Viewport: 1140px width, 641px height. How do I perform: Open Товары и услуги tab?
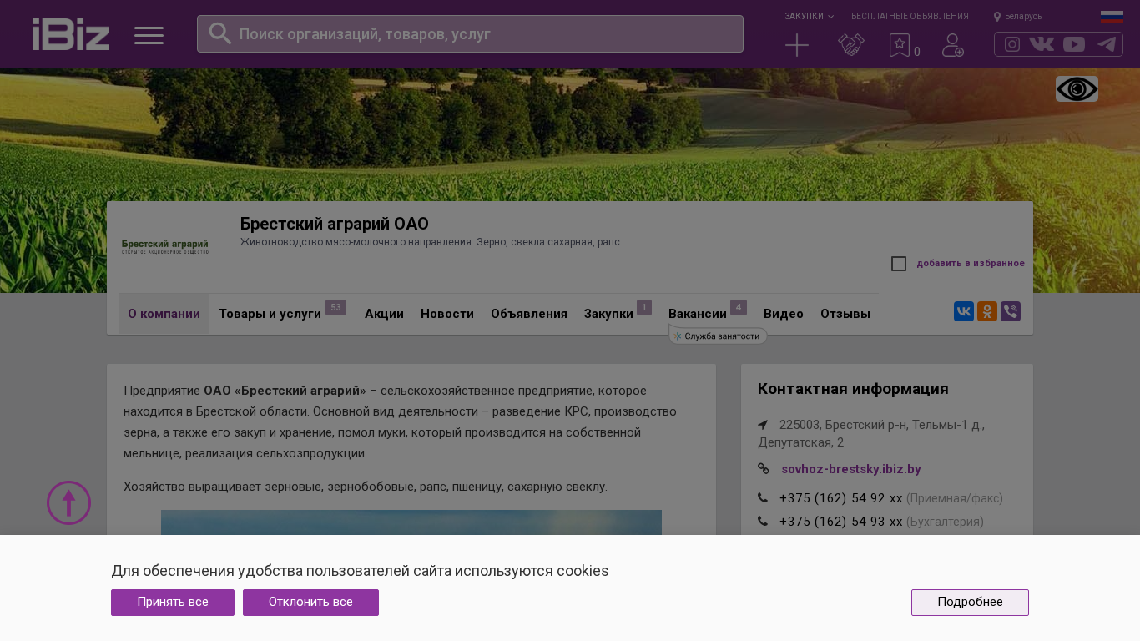pos(270,314)
